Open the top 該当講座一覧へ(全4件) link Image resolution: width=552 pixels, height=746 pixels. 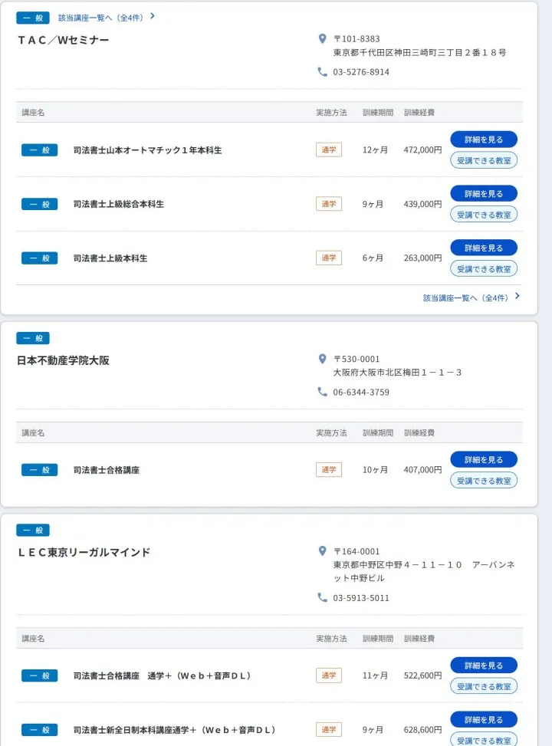point(101,17)
